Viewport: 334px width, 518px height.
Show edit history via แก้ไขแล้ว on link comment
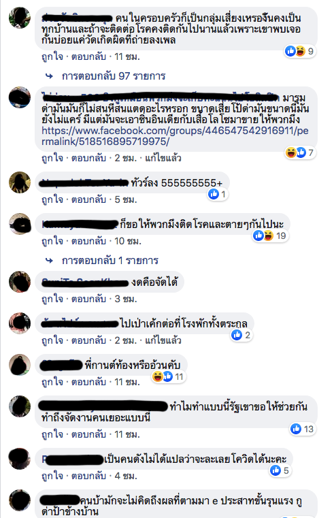163,158
